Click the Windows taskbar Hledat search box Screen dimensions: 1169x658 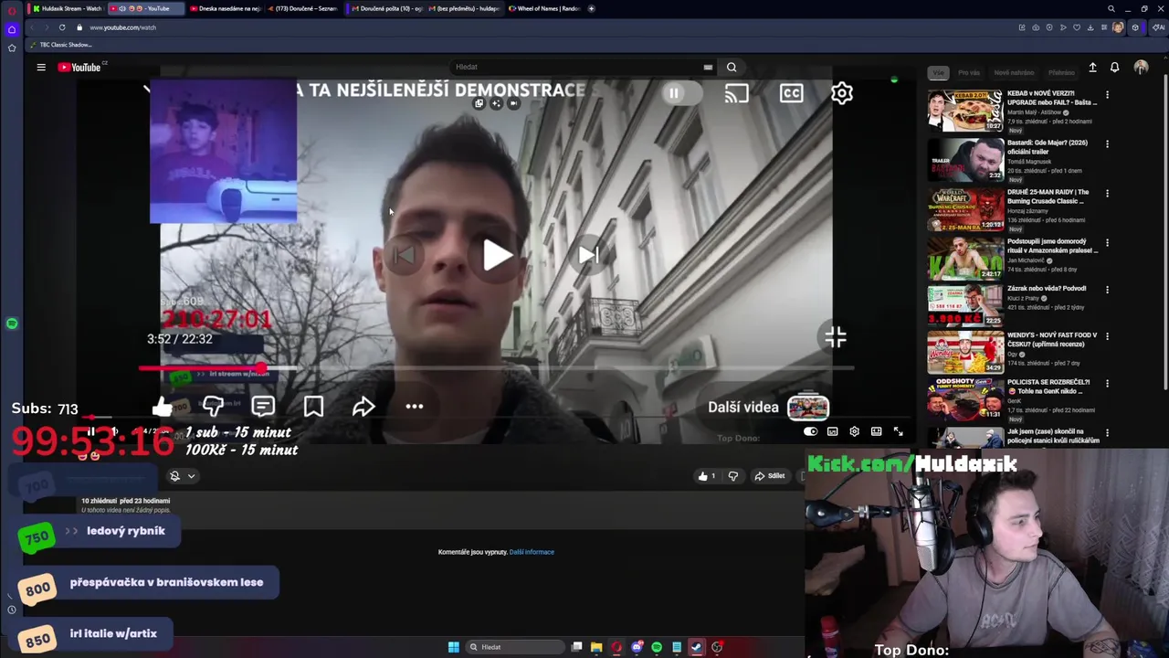coord(513,647)
